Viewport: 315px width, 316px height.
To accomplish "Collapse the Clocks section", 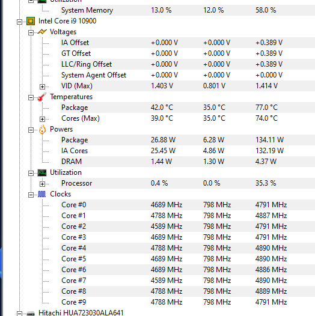I will coord(31,195).
